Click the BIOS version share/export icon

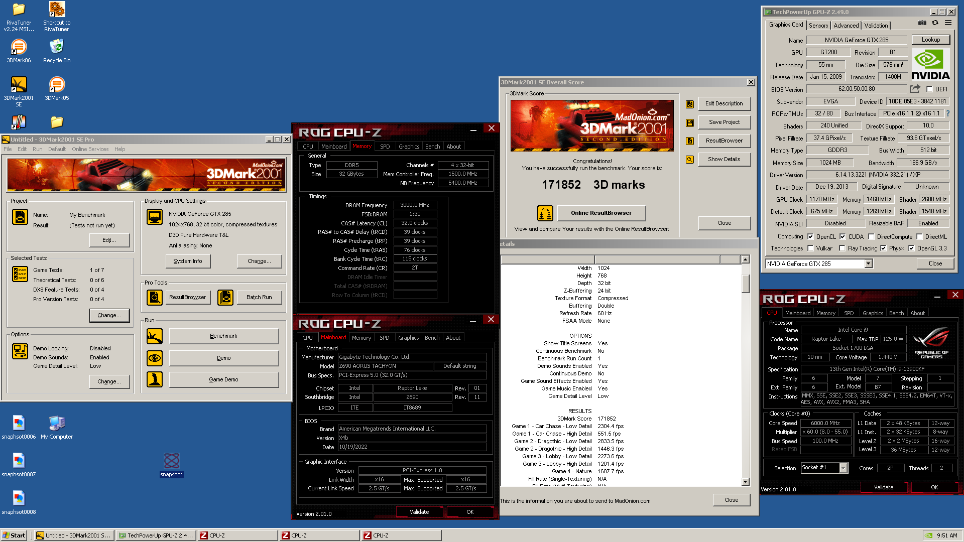(x=915, y=89)
